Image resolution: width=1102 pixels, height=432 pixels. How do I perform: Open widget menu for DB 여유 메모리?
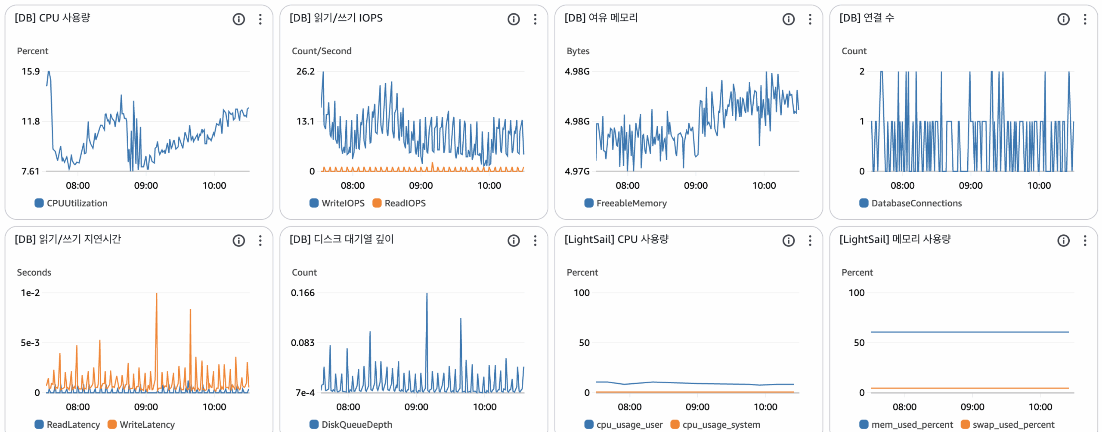810,19
